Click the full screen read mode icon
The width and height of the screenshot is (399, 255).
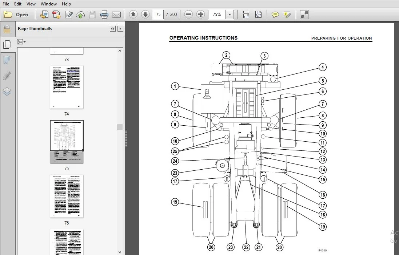[304, 15]
